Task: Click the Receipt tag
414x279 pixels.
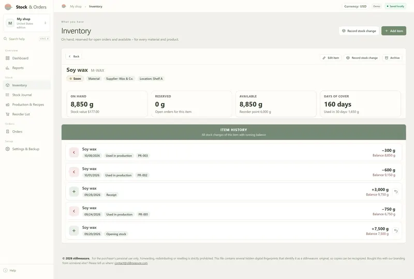Action: click(x=111, y=195)
